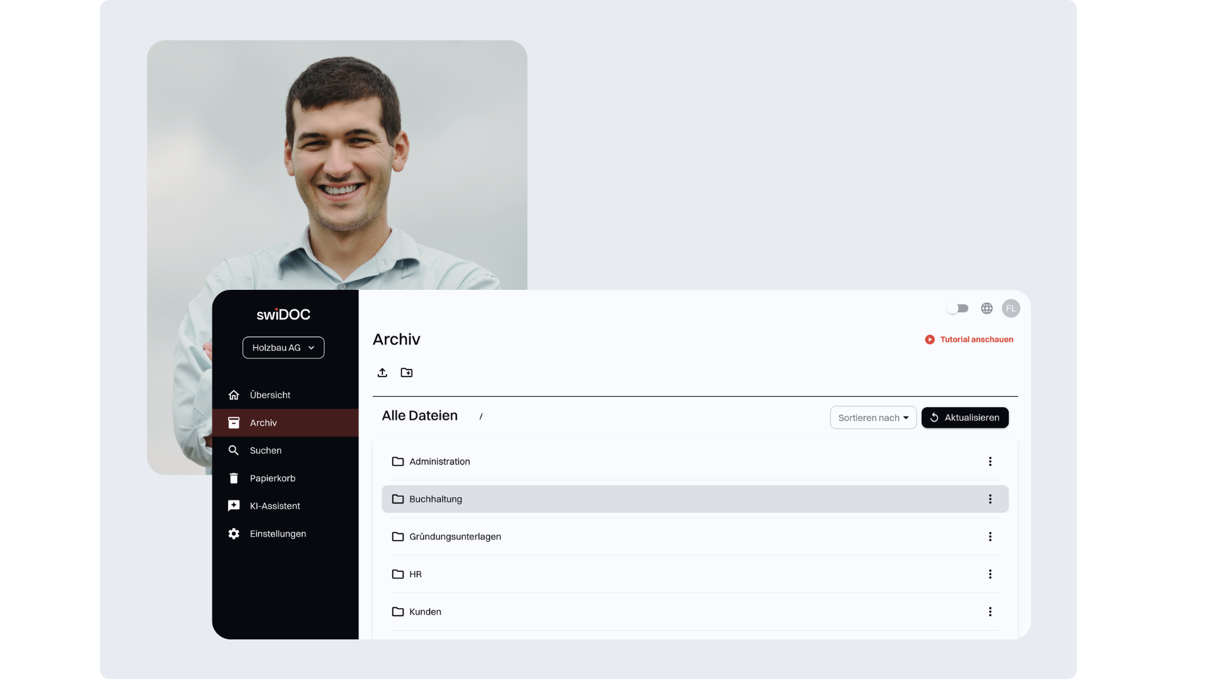Screen dimensions: 1207x679
Task: Expand the Sortieren nach dropdown
Action: pyautogui.click(x=873, y=418)
